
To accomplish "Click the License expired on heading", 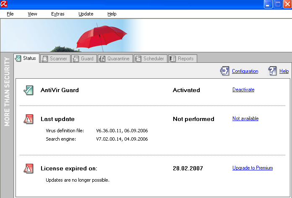I will (69, 168).
